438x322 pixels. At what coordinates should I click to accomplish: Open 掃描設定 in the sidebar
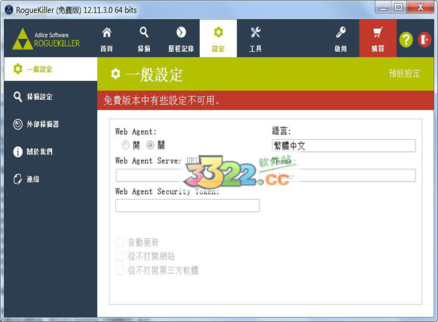[x=50, y=97]
